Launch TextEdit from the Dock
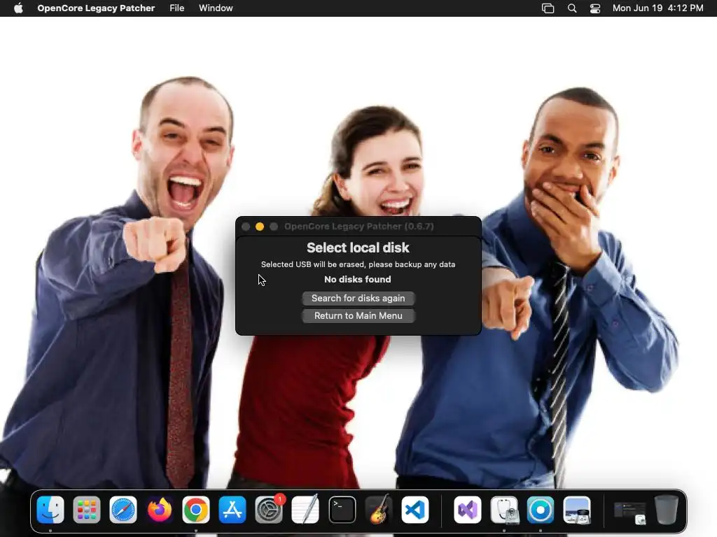717x537 pixels. click(305, 510)
